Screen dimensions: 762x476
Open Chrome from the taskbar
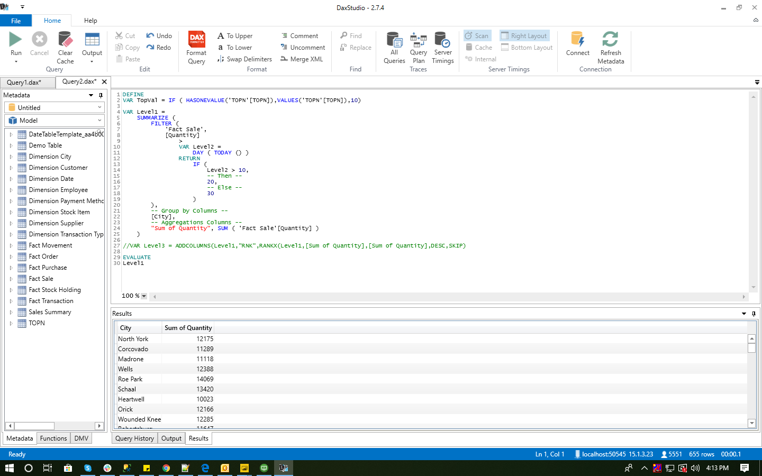[x=166, y=468]
